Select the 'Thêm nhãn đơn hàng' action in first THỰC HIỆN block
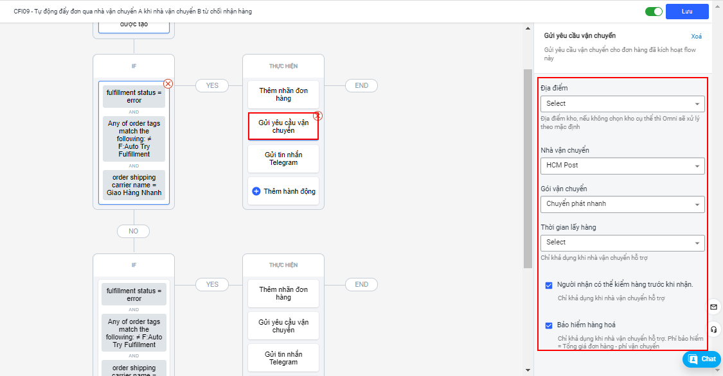 pos(283,95)
